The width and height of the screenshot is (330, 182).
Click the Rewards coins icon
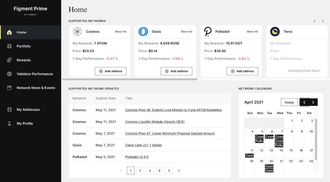[9, 60]
